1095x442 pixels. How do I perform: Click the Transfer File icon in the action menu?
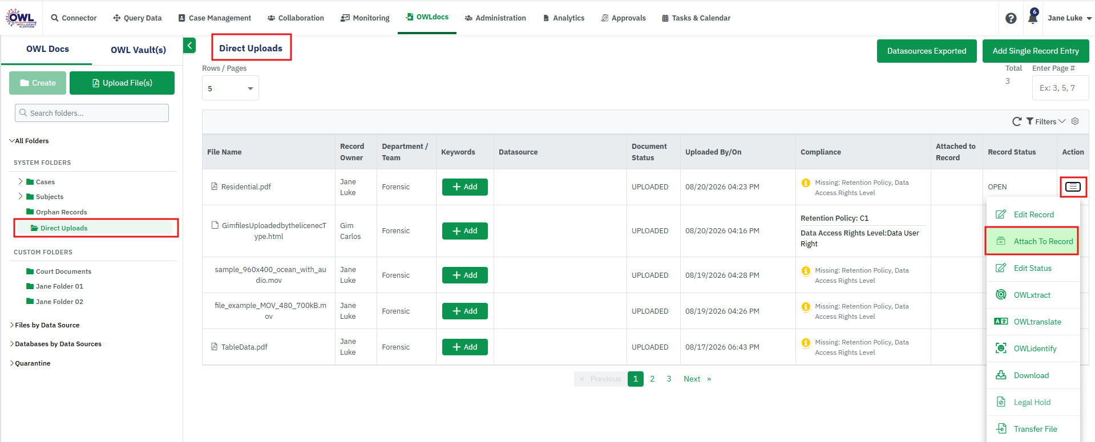click(1001, 429)
